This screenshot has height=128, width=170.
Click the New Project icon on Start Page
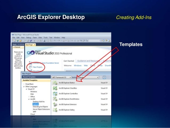pyautogui.click(x=31, y=67)
